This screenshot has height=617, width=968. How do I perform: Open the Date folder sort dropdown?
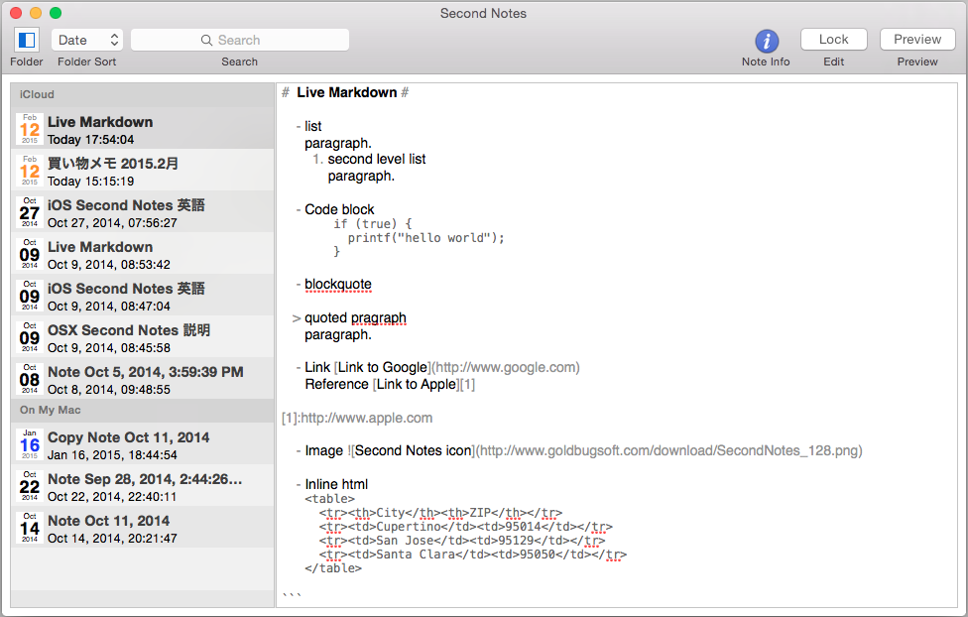pyautogui.click(x=87, y=40)
